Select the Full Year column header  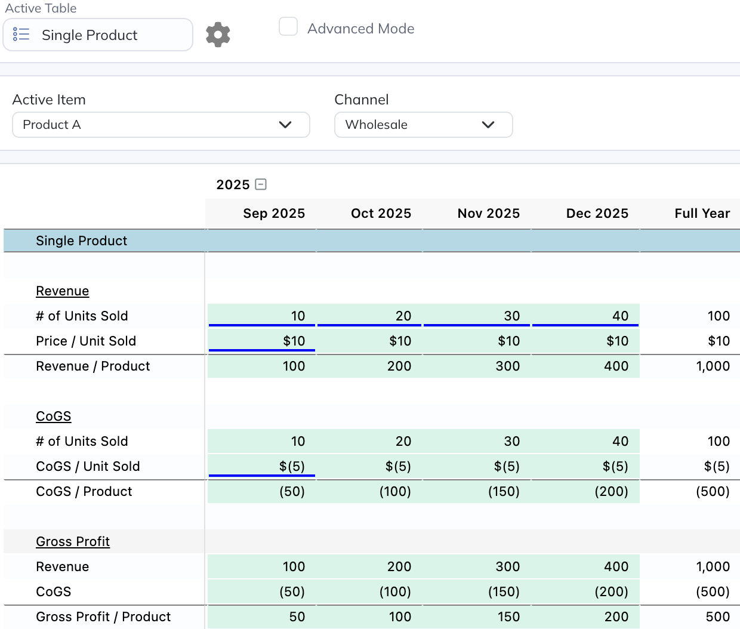[x=702, y=214]
